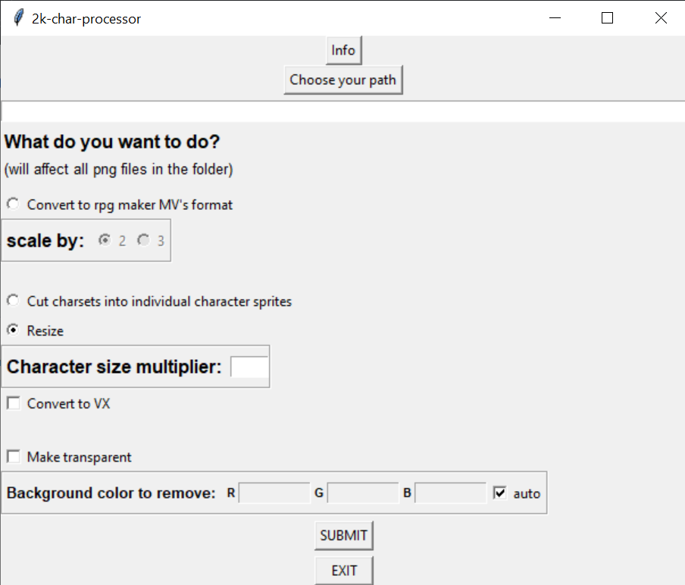Click Choose your path button

[342, 79]
